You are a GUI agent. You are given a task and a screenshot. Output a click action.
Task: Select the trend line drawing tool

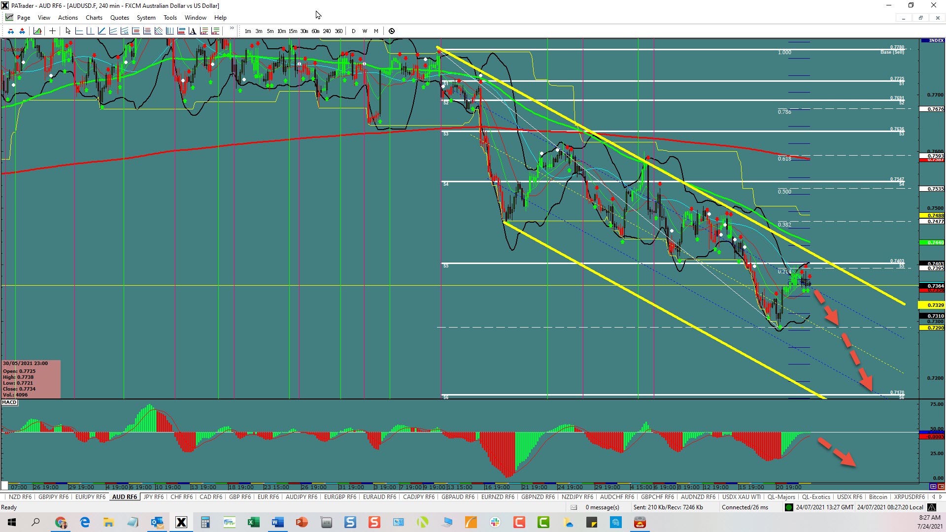101,31
